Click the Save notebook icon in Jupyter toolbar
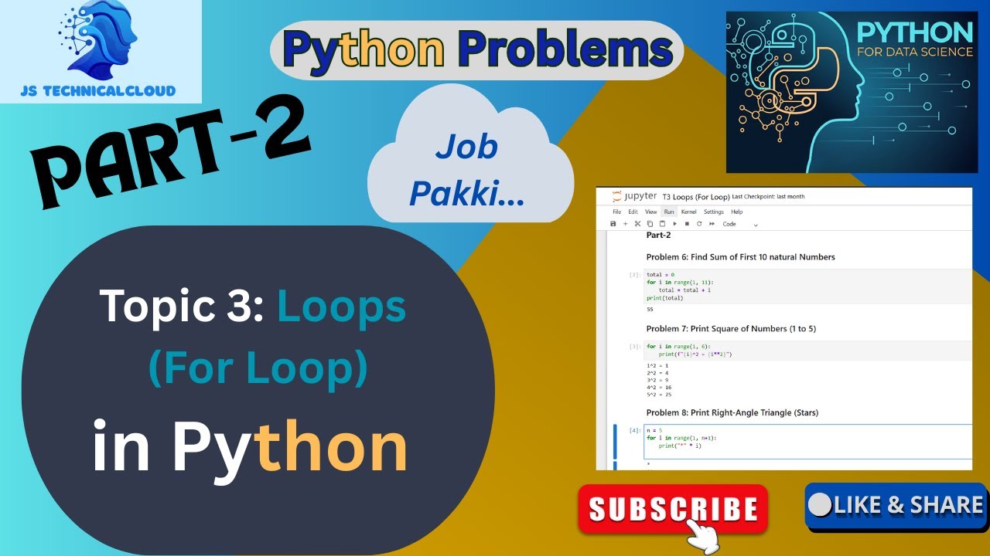This screenshot has width=990, height=556. [613, 224]
